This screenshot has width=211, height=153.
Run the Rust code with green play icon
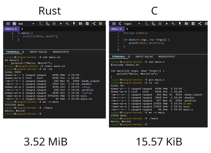click(x=61, y=24)
